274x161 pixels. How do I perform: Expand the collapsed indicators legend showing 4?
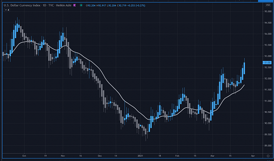click(7, 10)
